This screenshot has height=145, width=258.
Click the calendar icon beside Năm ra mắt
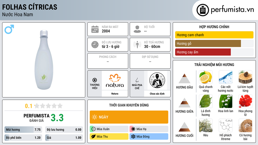[x=95, y=29]
